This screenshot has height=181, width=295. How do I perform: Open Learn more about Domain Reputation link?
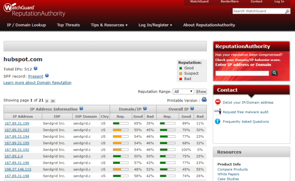pyautogui.click(x=37, y=82)
